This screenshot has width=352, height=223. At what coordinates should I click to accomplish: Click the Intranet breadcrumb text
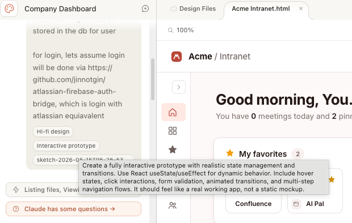pos(235,57)
